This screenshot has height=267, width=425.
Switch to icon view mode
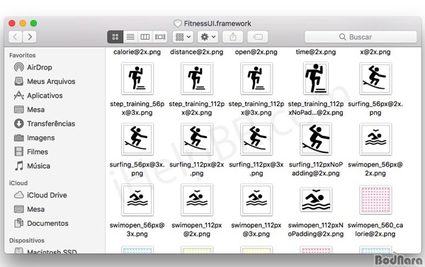point(115,37)
